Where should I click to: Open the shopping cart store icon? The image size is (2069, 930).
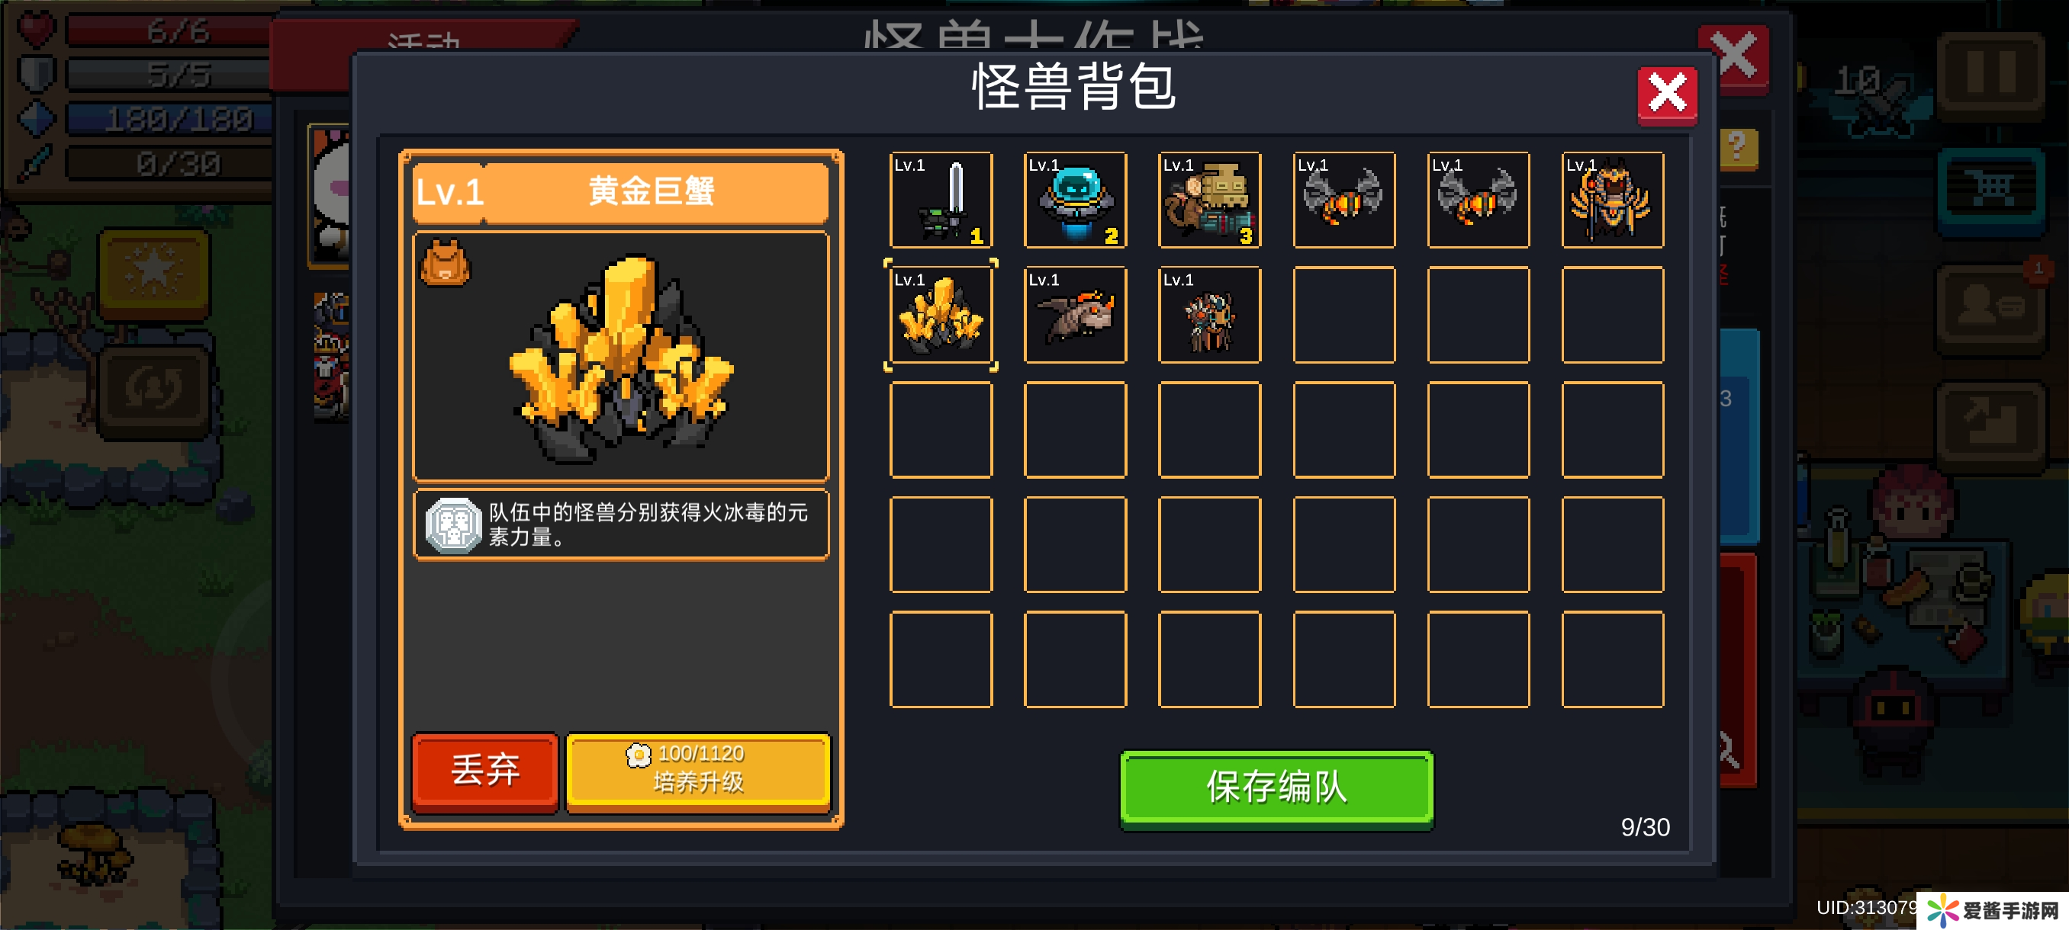(1991, 191)
